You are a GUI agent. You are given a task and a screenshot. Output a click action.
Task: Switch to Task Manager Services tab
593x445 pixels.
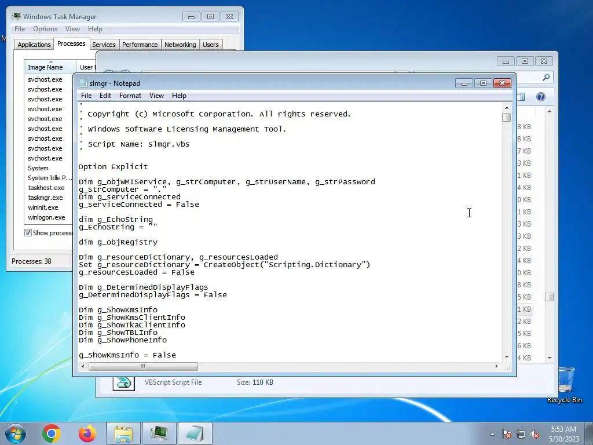tap(104, 45)
